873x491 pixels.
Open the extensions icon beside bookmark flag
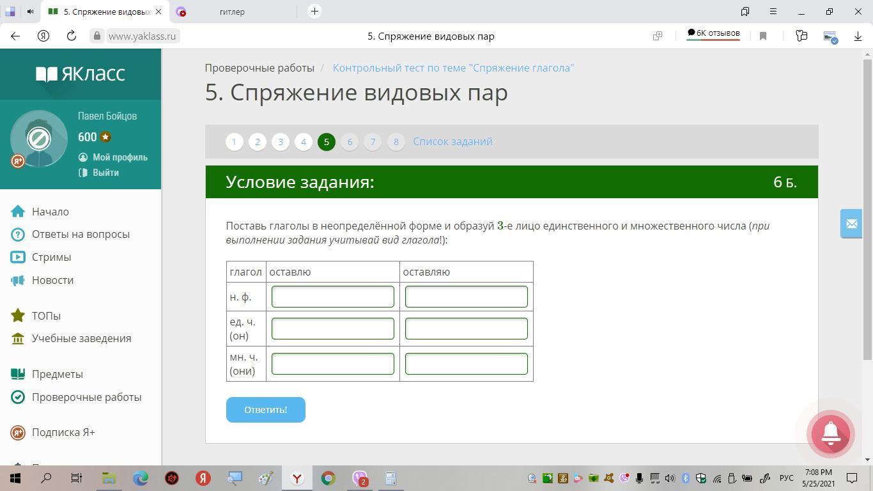[801, 36]
